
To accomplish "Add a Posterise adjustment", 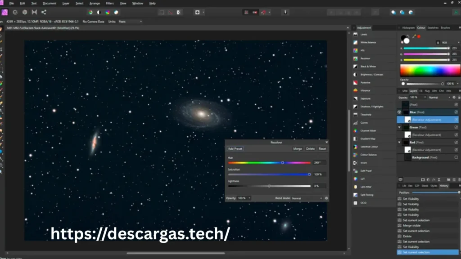I will pos(374,83).
